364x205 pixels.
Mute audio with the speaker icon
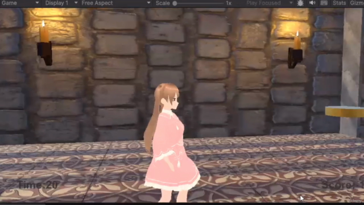click(312, 3)
